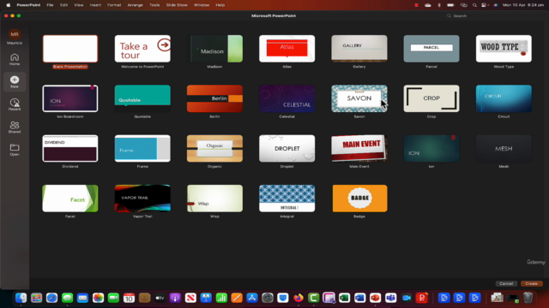Open Mail from the Dock
Viewport: 549px width, 308px height.
[82, 298]
